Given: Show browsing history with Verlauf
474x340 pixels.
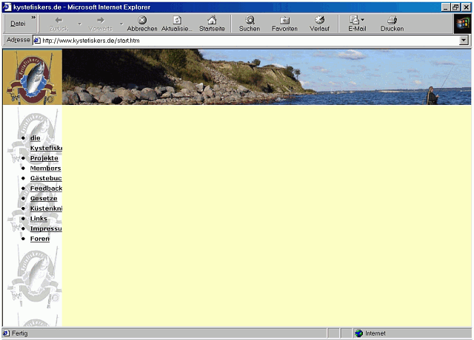Looking at the screenshot, I should click(x=319, y=24).
